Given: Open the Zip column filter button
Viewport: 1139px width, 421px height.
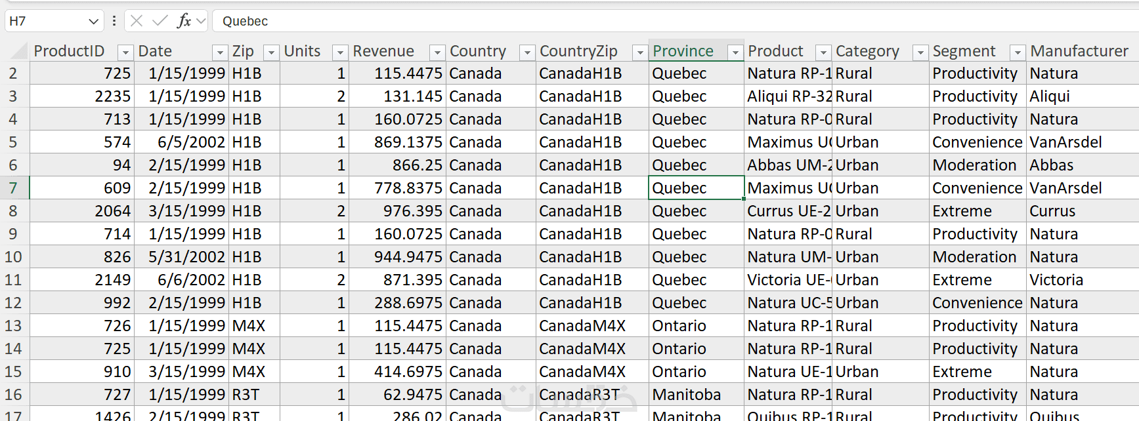Looking at the screenshot, I should point(270,52).
